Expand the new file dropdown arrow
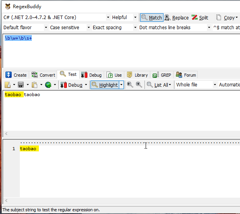240x214 pixels. click(14, 85)
